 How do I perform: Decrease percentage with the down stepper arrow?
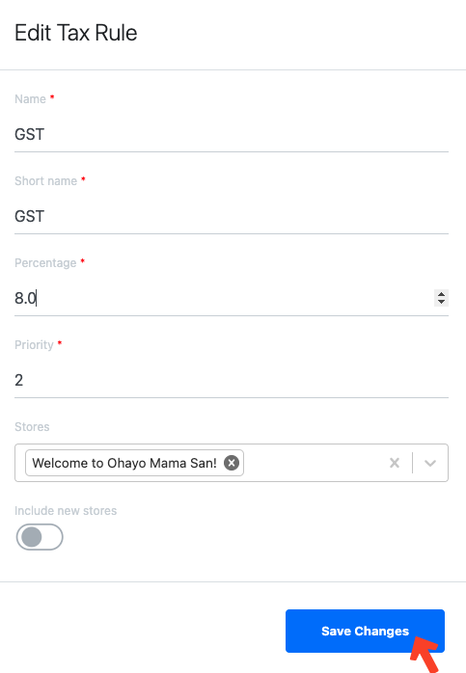click(x=441, y=302)
